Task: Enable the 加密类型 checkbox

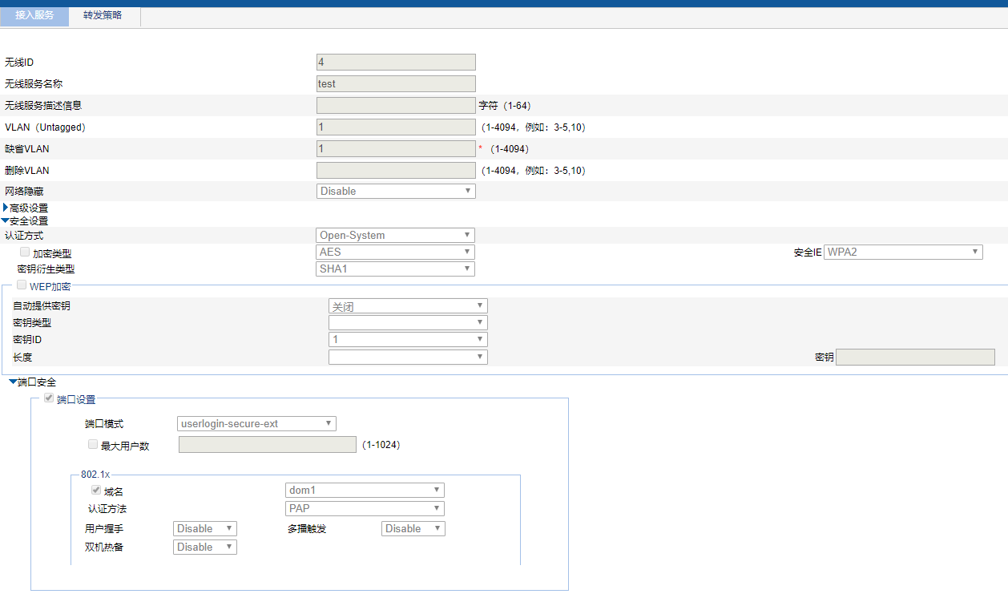Action: 25,252
